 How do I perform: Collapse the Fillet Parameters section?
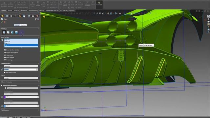click(x=39, y=64)
